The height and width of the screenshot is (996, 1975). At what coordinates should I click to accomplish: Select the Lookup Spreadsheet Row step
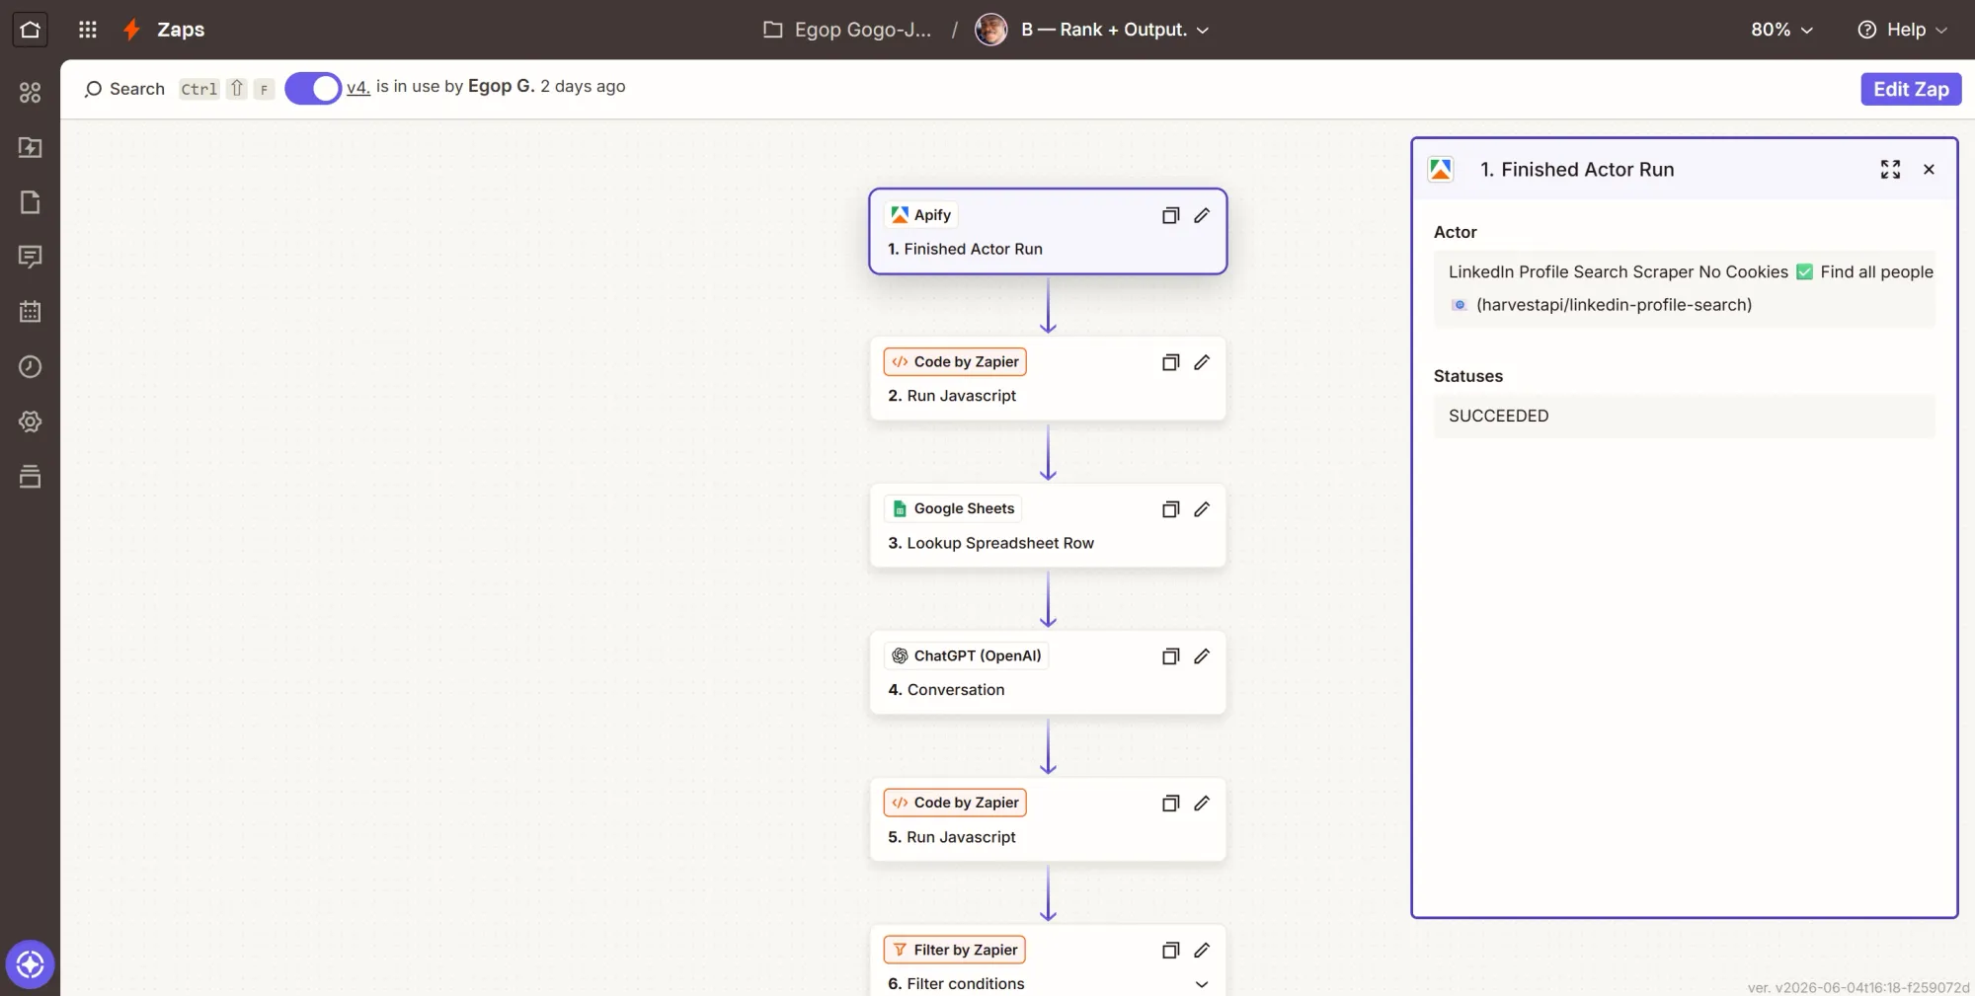(x=1048, y=526)
